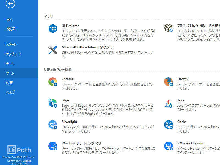The height and width of the screenshot is (165, 220).
Task: Click the Silverlight plugin description text
Action: click(x=108, y=129)
